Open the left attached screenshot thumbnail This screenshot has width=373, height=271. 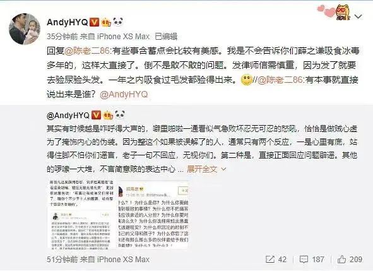tap(81, 215)
